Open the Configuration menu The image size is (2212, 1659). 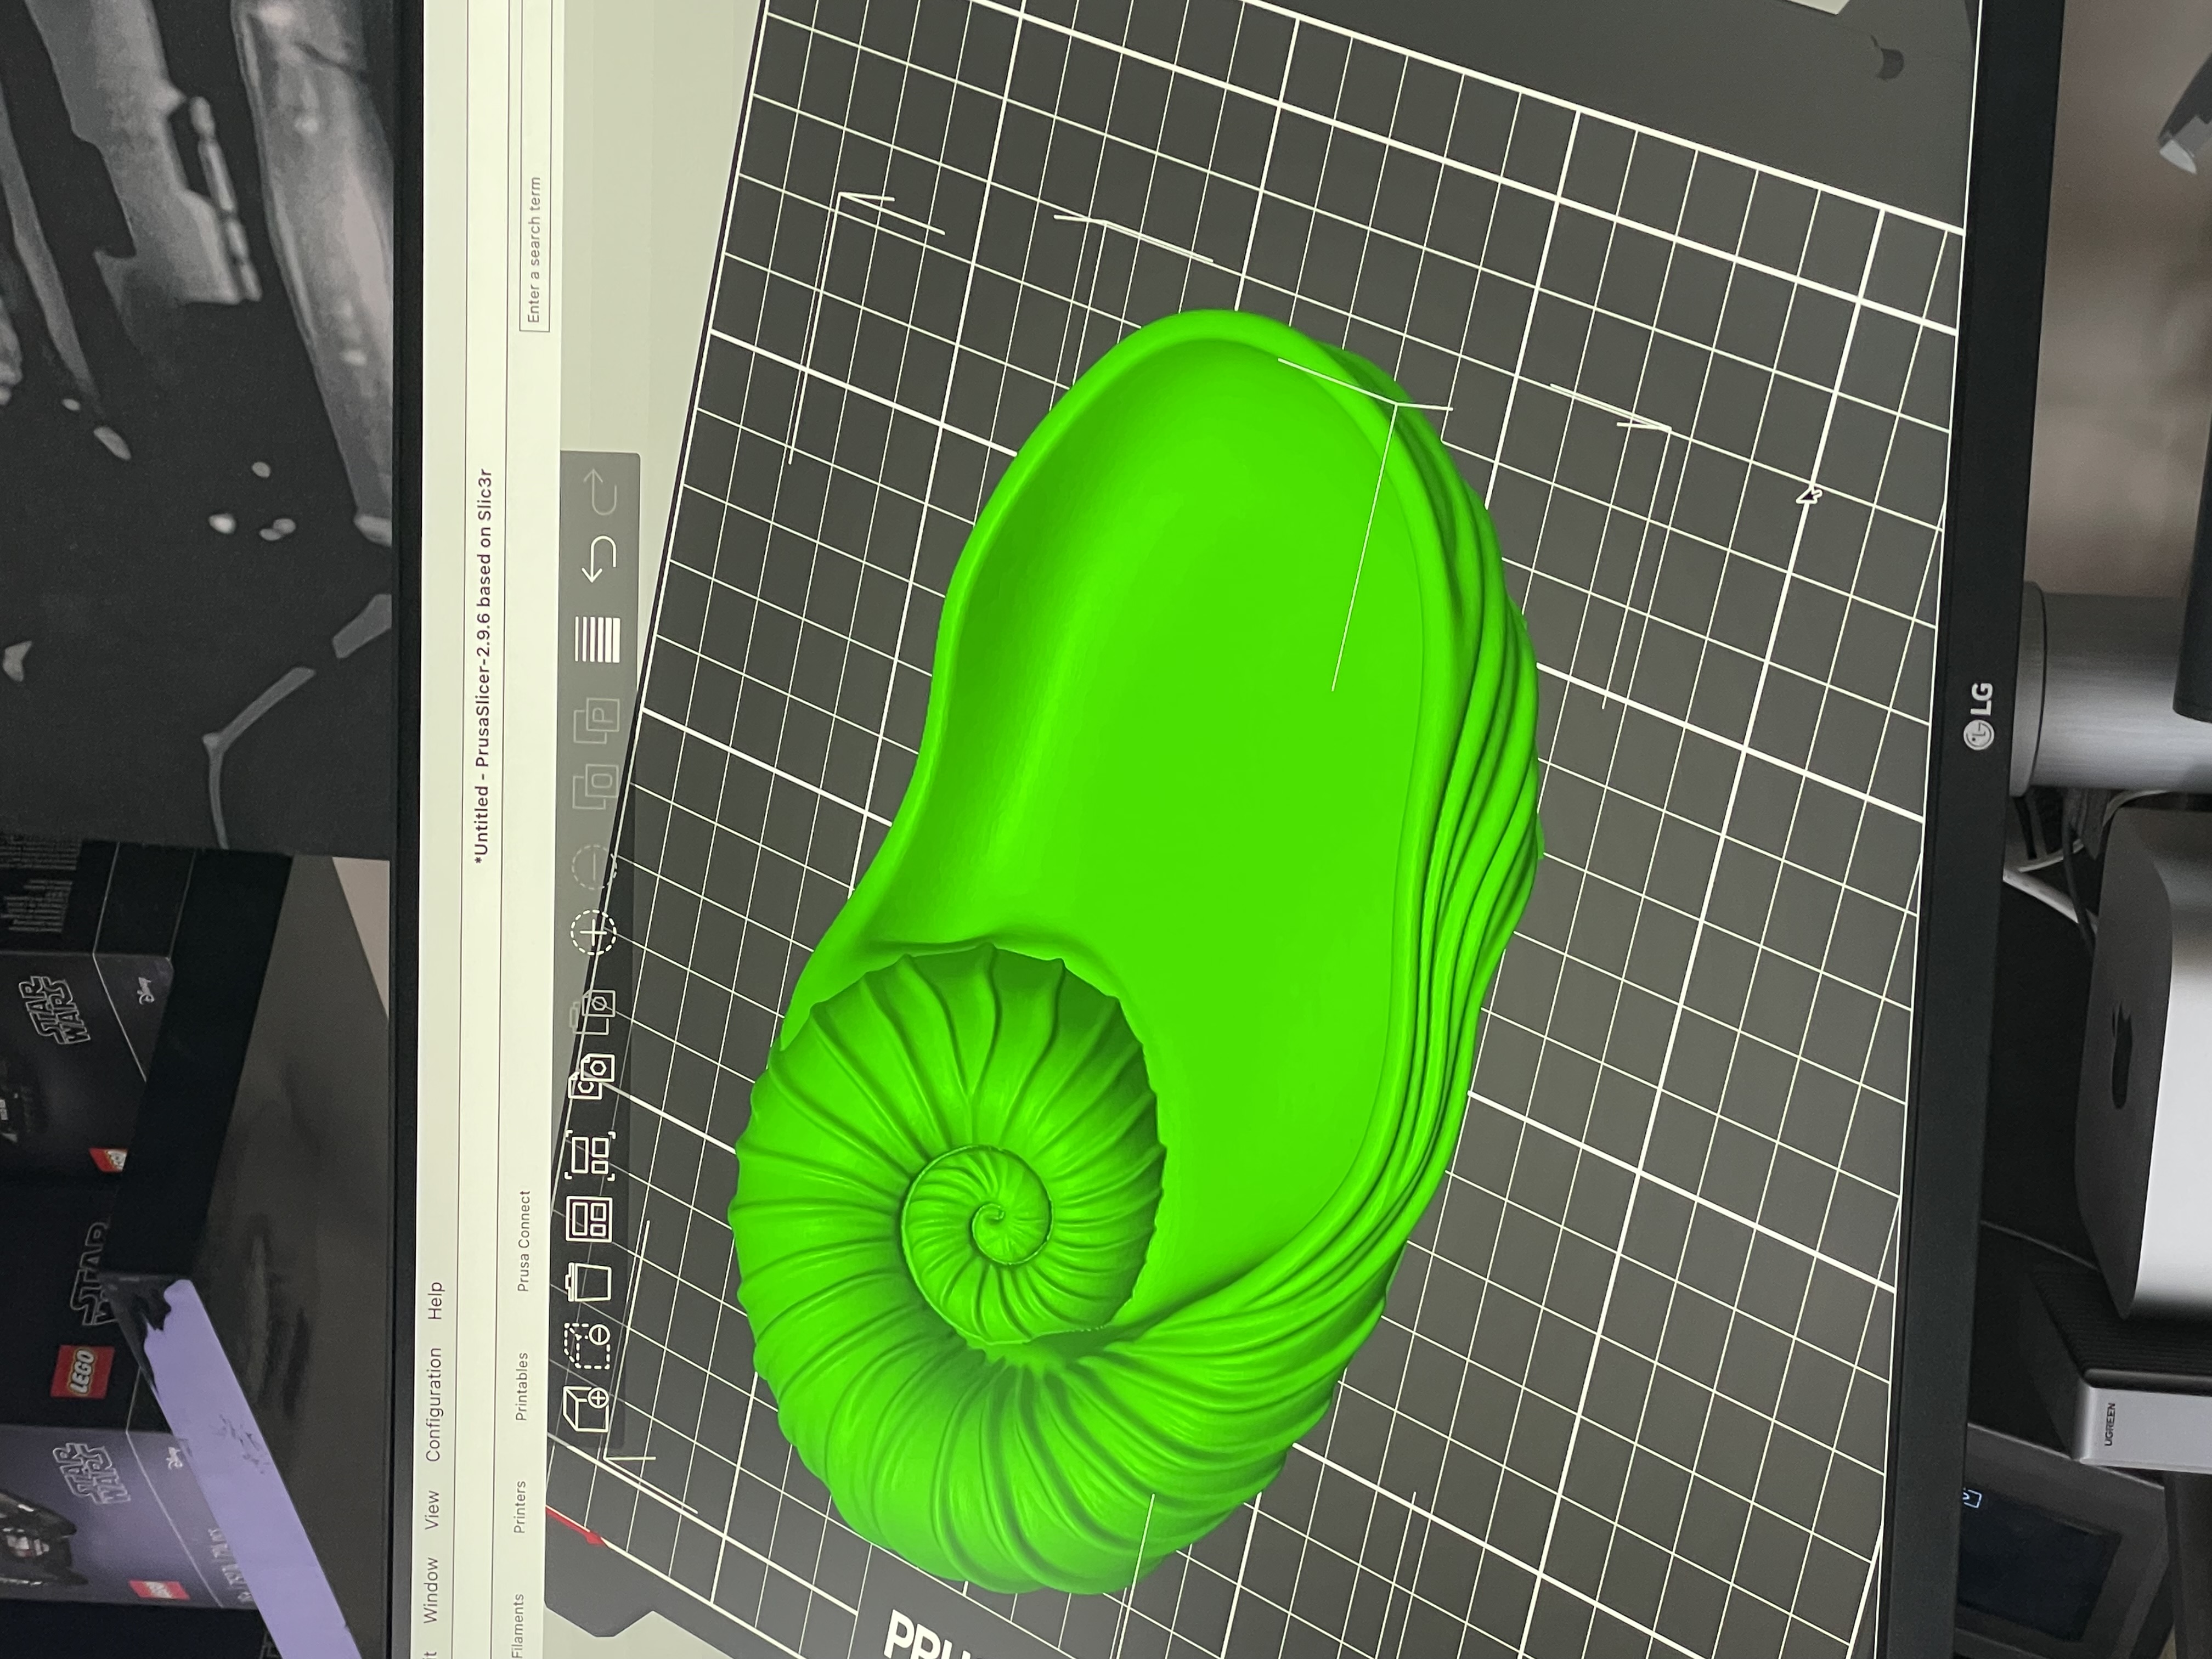pos(433,1405)
